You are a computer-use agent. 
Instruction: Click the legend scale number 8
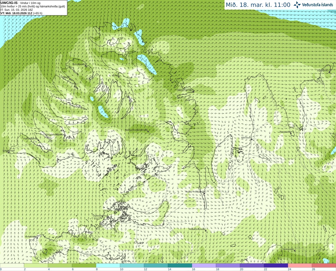coord(97,269)
